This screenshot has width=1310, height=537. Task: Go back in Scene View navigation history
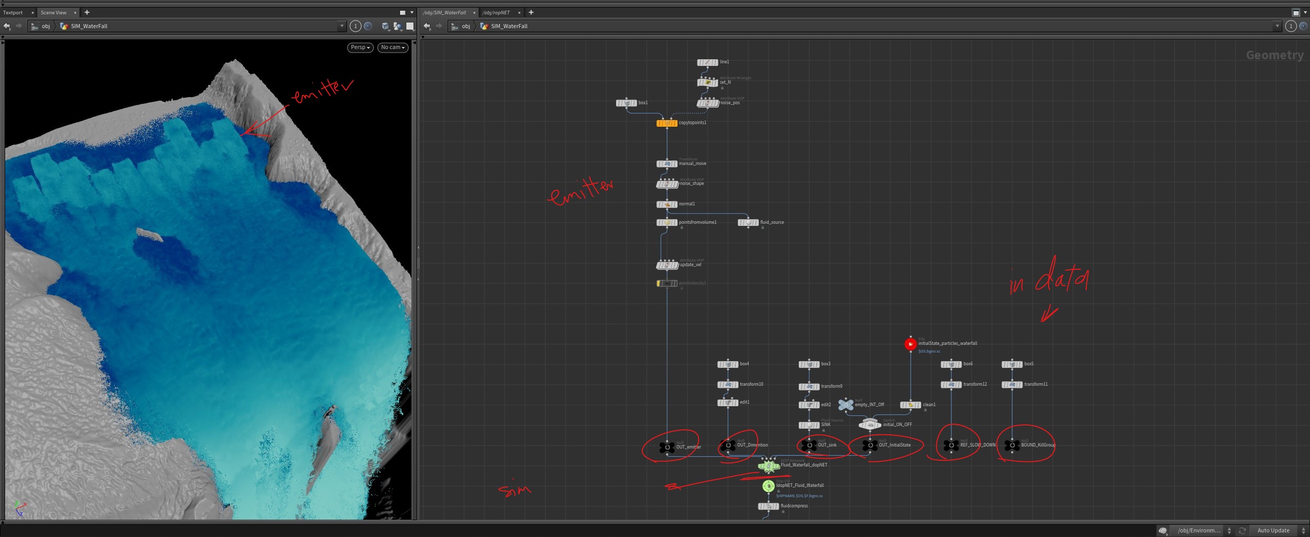point(7,26)
